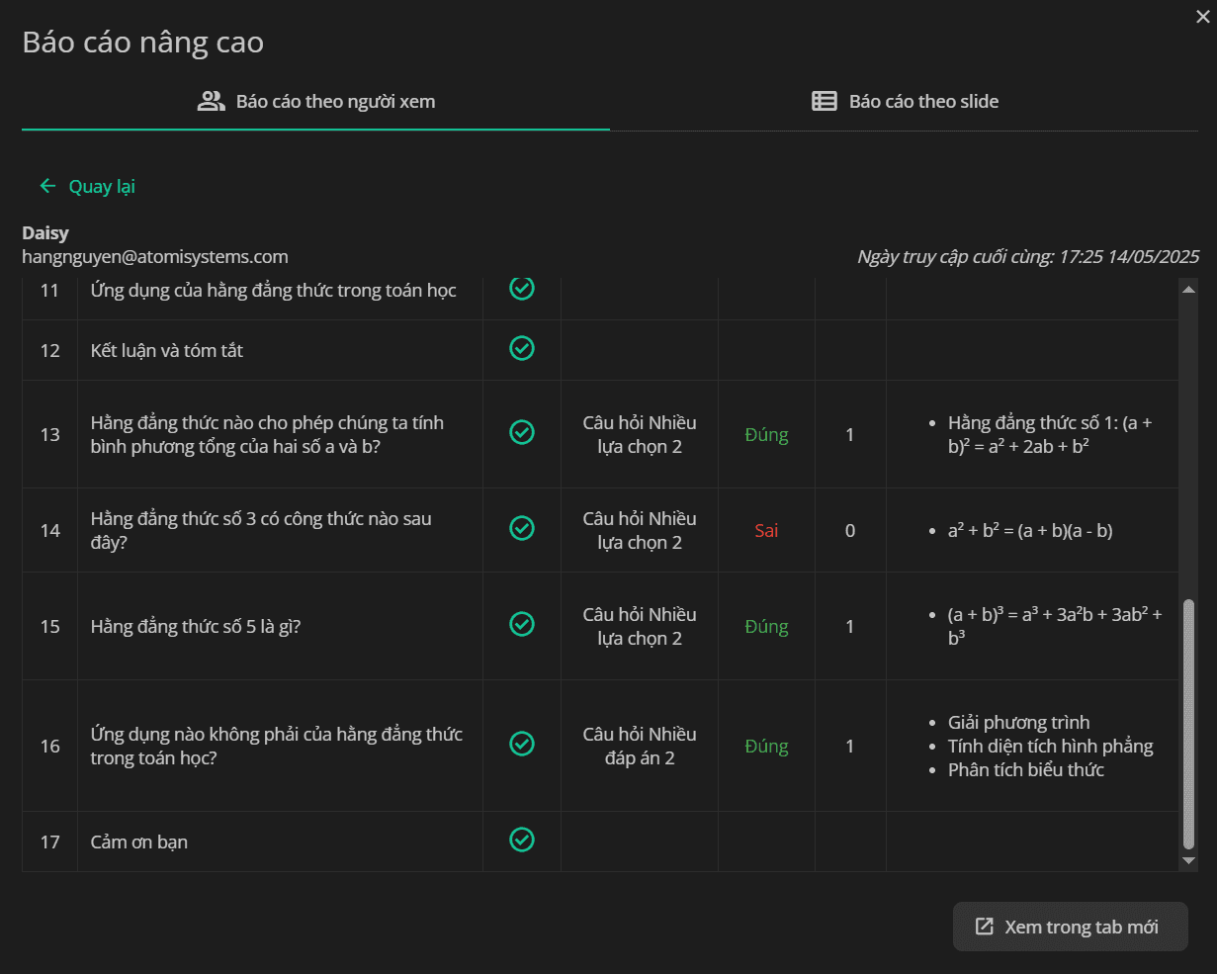This screenshot has width=1217, height=974.
Task: Click the check mark icon in row 17
Action: [x=522, y=840]
